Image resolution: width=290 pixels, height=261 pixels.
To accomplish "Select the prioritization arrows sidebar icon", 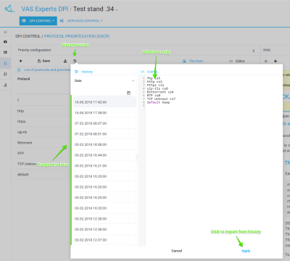I will [5, 63].
